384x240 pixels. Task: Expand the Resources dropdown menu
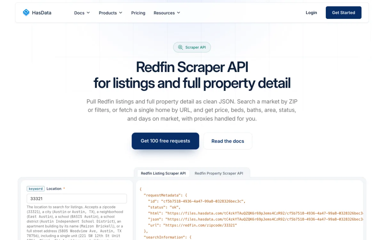click(x=167, y=13)
